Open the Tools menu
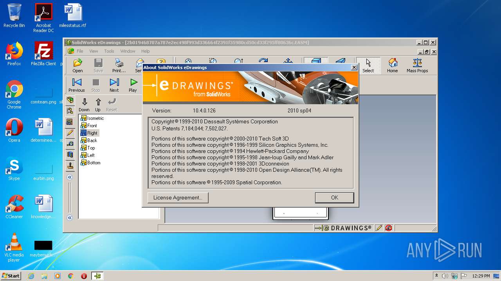 (x=109, y=51)
